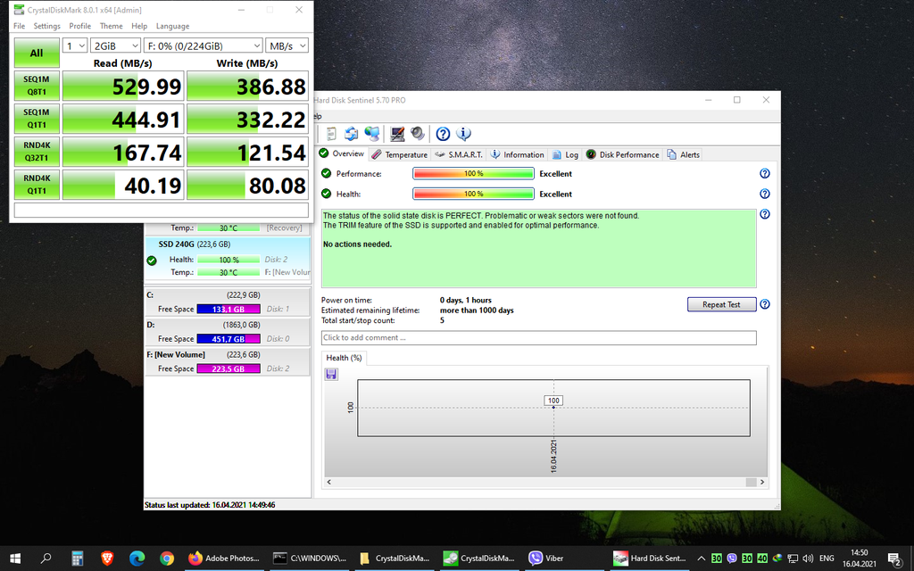Click the globe network toolbar icon
The image size is (914, 571).
click(x=372, y=134)
